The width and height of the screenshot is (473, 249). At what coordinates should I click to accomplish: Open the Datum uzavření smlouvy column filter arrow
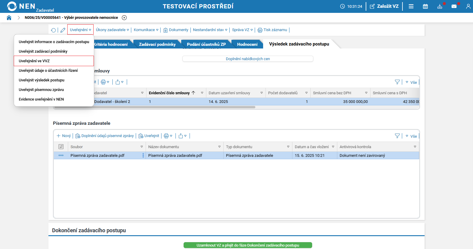click(262, 93)
